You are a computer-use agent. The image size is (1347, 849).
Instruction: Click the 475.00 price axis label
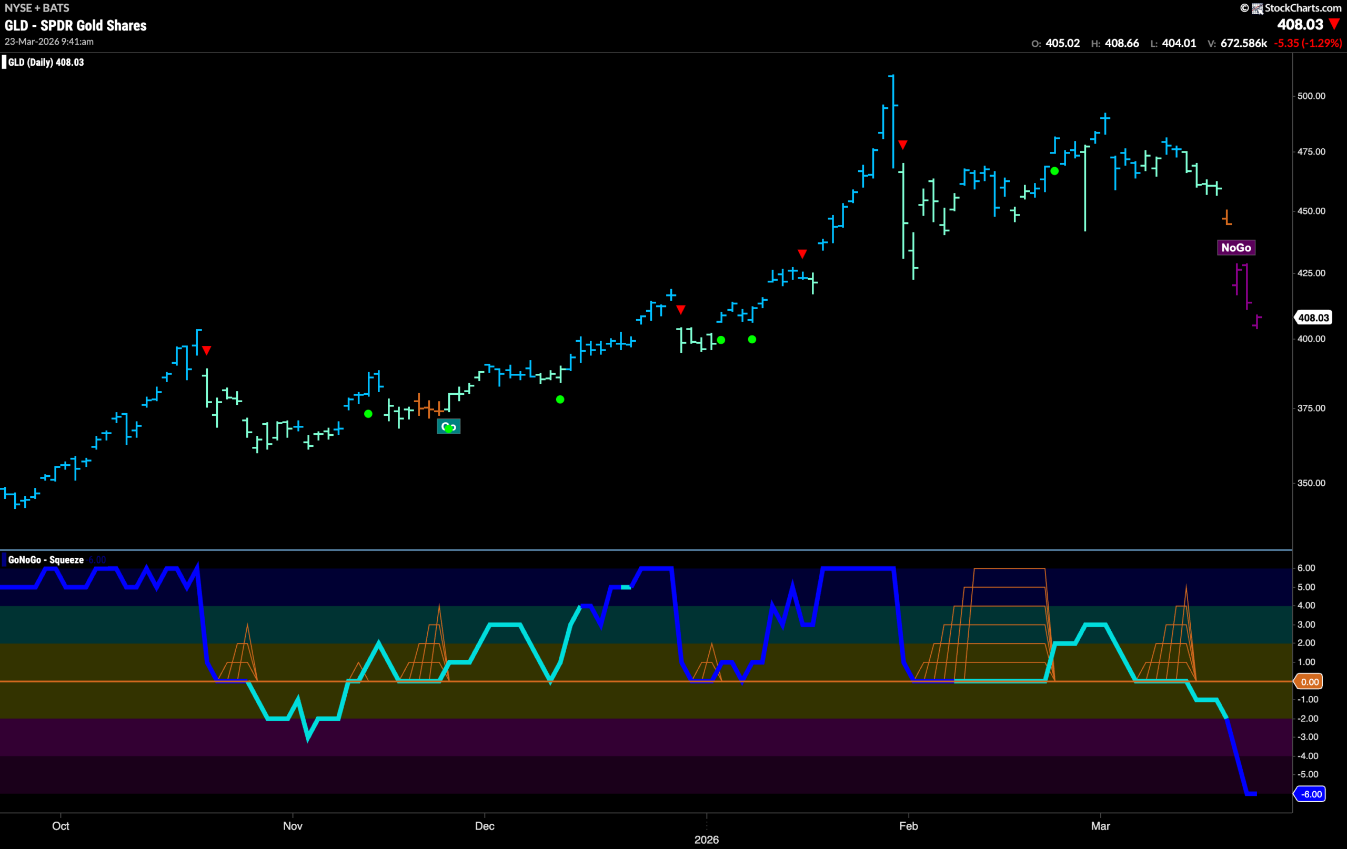point(1311,151)
